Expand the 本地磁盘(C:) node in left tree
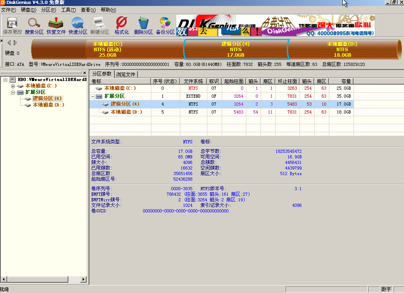This screenshot has height=293, width=404. (x=13, y=86)
